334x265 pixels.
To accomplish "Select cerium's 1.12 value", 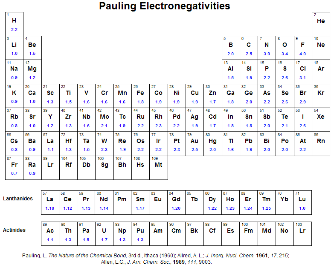I will (x=68, y=208).
